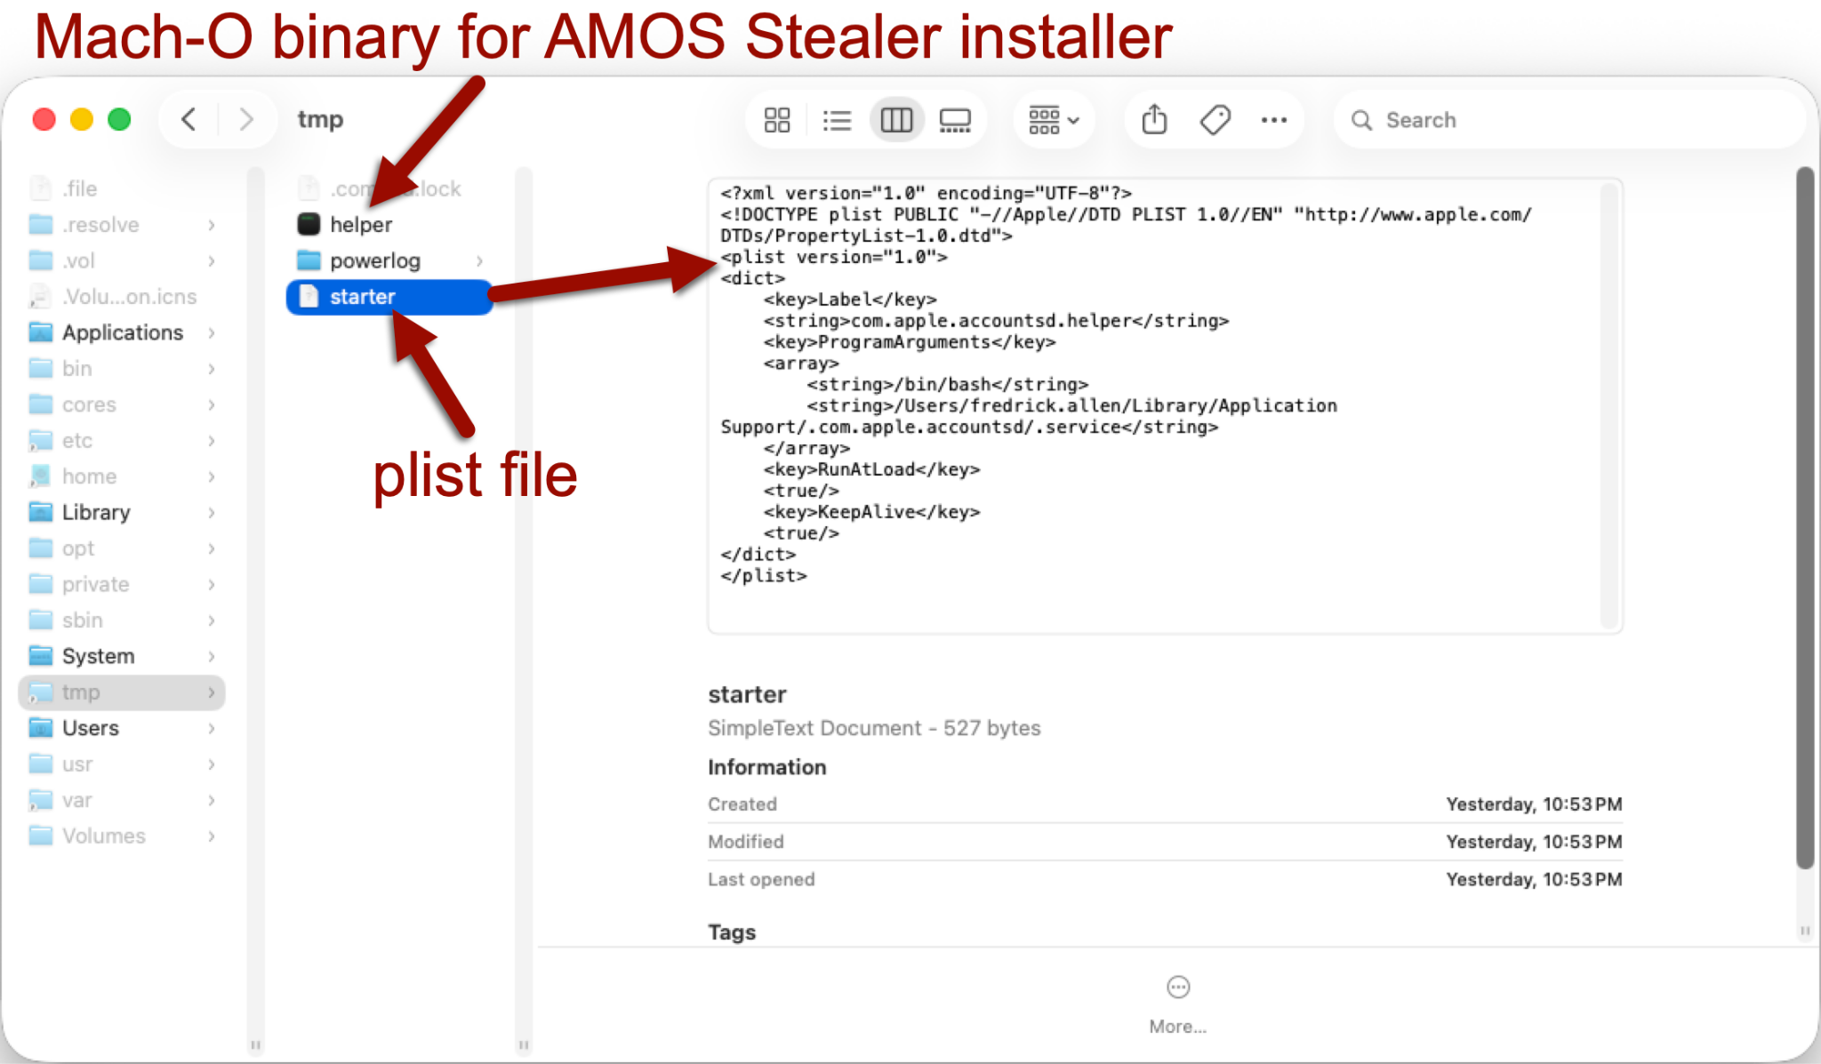Image resolution: width=1821 pixels, height=1064 pixels.
Task: Select the starter plist file
Action: coord(389,297)
